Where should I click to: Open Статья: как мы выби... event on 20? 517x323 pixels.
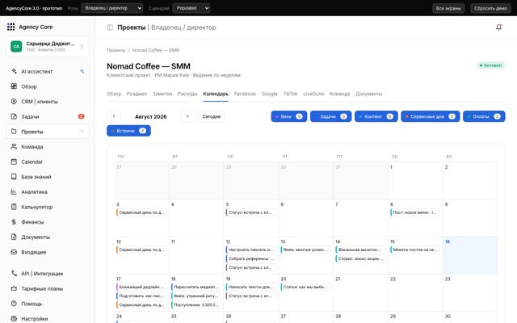(x=305, y=287)
